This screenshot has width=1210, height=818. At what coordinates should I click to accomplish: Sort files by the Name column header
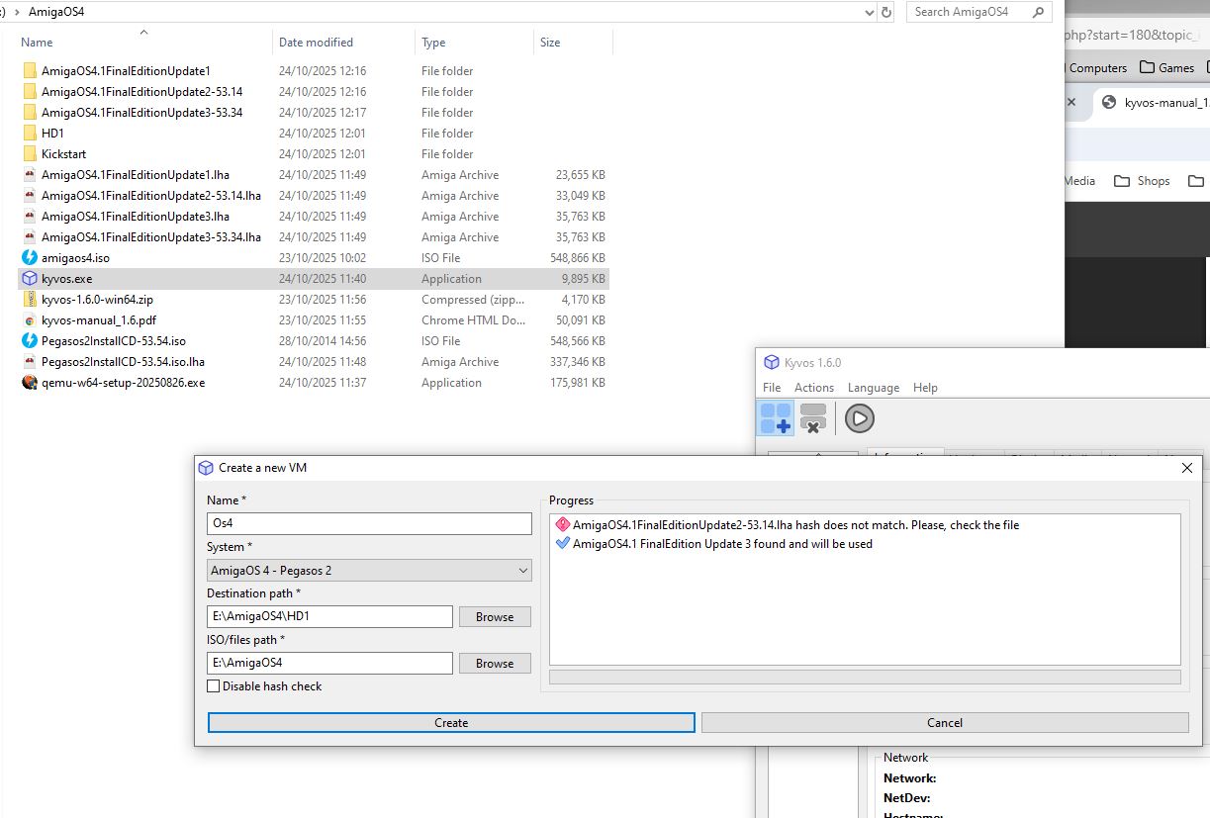click(38, 43)
